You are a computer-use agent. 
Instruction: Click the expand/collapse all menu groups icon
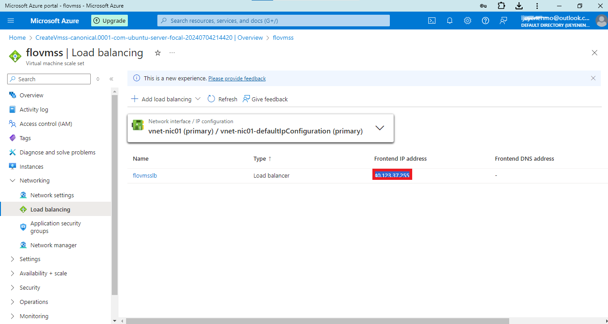(x=98, y=79)
